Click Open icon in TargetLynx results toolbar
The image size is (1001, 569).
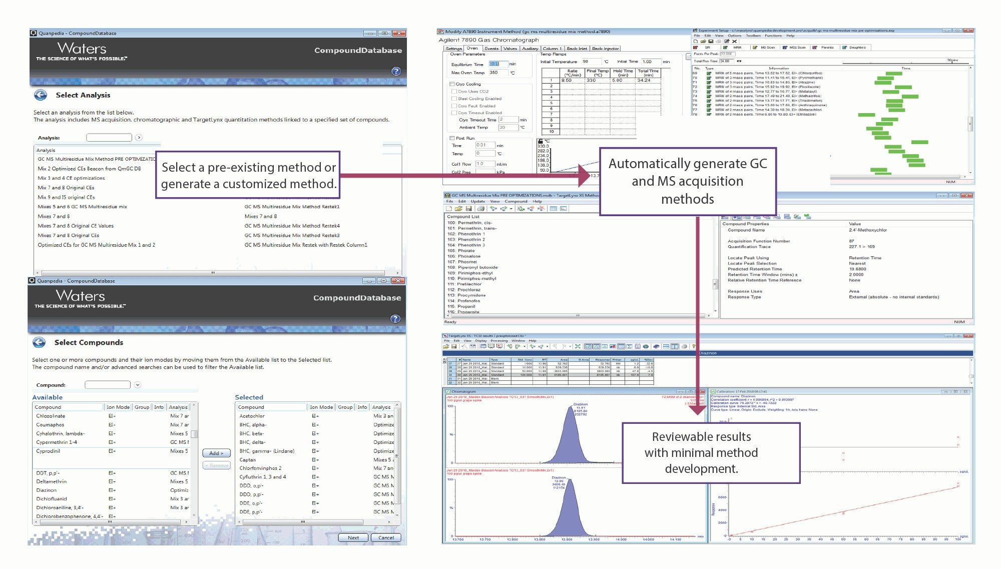pos(446,346)
